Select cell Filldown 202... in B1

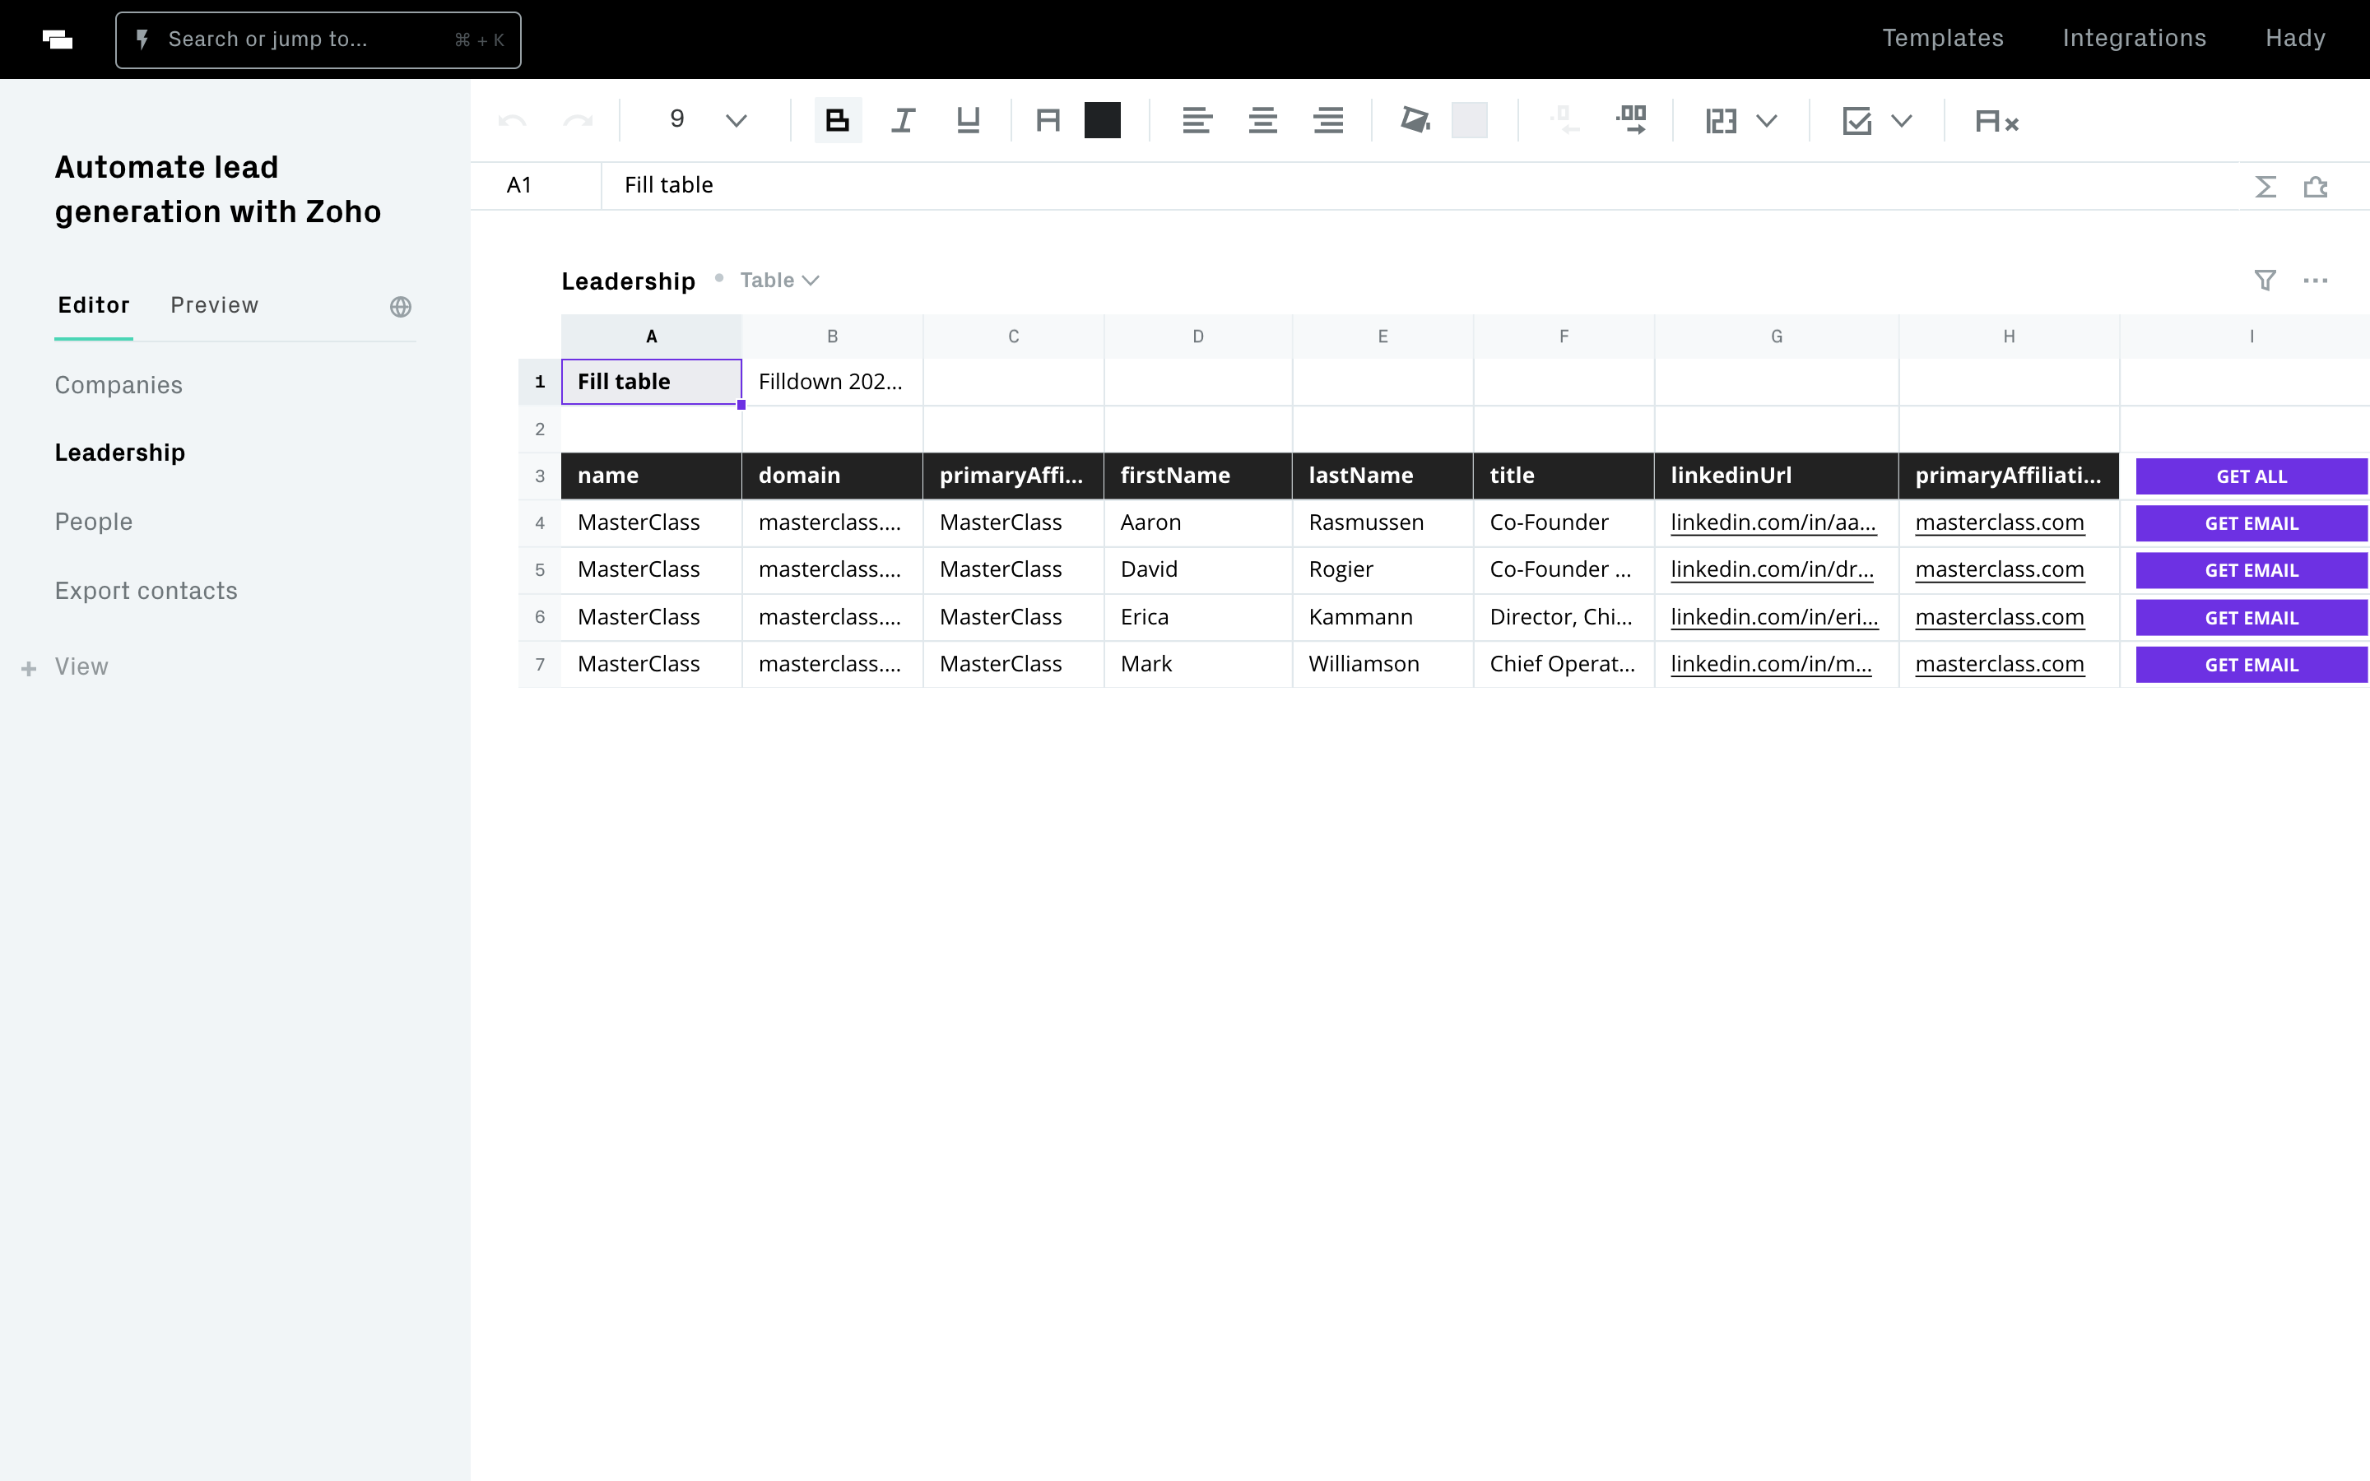pyautogui.click(x=833, y=381)
